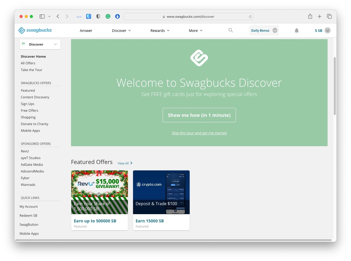Click Earn 15000 SB offer title

[150, 221]
